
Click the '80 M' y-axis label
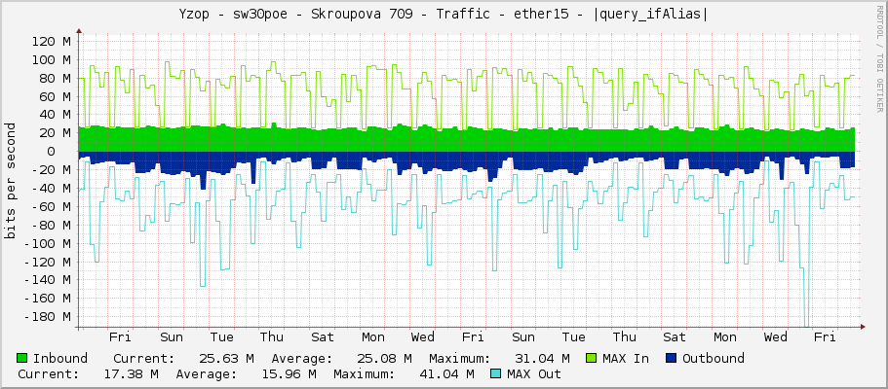(x=56, y=78)
